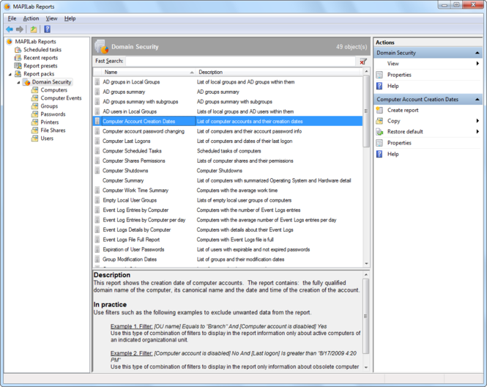Collapse the Domain Security actions section
The image size is (487, 387).
pos(477,54)
